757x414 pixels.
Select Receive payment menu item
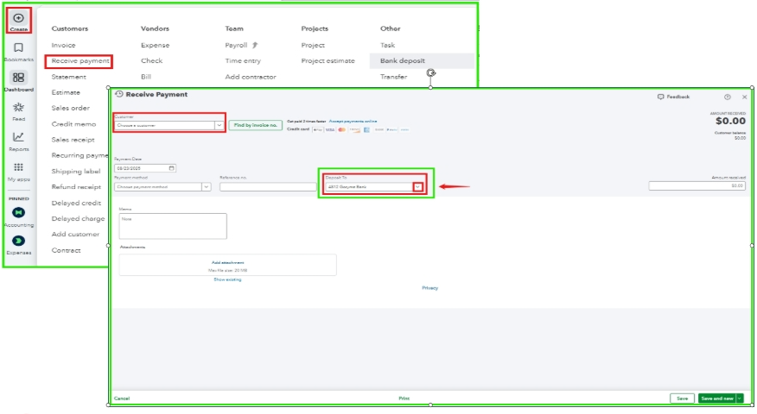(80, 61)
